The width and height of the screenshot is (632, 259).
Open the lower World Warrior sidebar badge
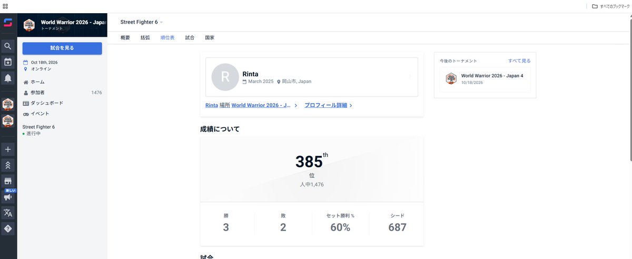click(x=8, y=121)
